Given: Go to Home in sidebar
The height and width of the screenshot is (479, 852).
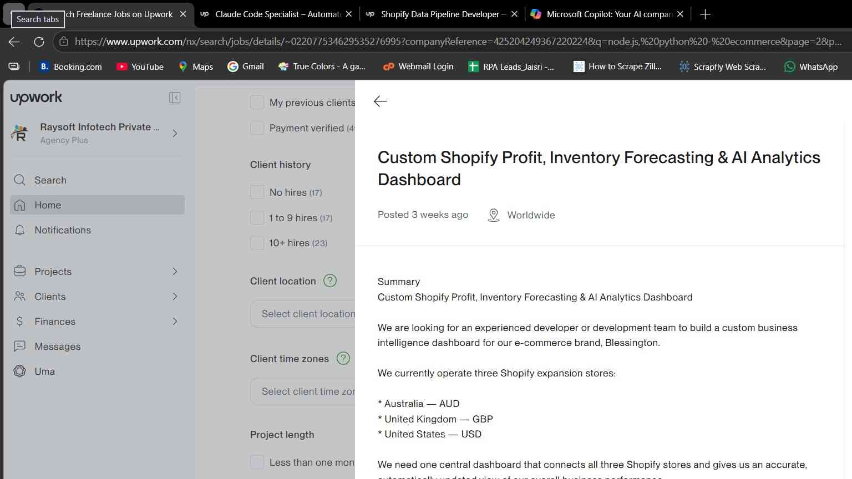Looking at the screenshot, I should click(97, 205).
